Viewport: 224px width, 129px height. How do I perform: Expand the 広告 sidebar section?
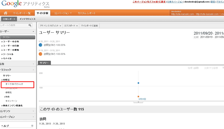tap(18, 64)
